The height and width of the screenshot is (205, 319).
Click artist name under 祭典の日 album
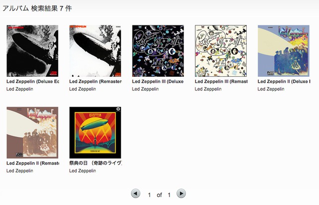click(82, 171)
